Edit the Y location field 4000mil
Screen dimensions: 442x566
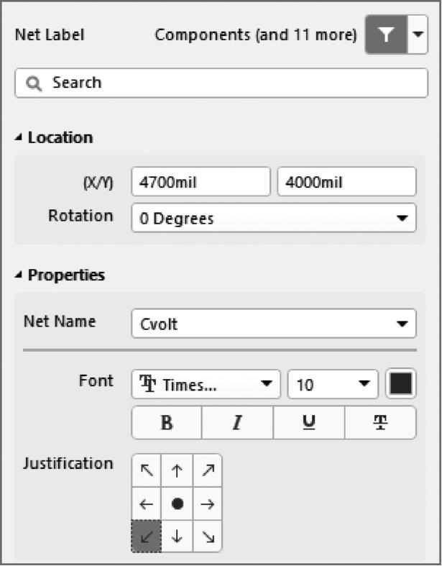346,181
